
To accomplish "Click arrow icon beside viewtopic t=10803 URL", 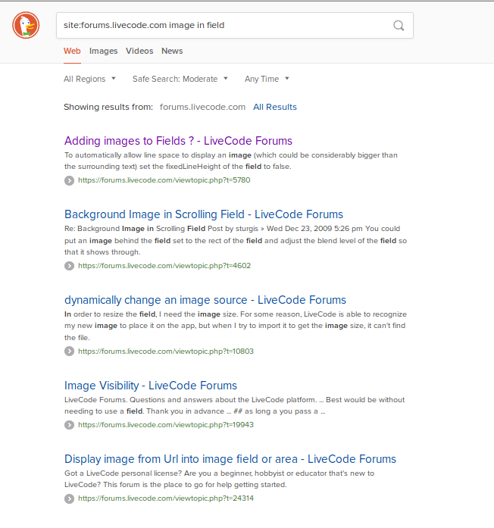I will (x=69, y=351).
